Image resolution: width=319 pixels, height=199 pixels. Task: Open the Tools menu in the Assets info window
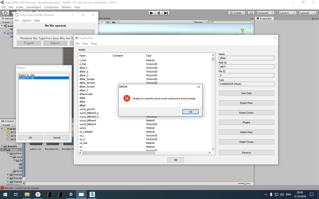click(x=94, y=44)
